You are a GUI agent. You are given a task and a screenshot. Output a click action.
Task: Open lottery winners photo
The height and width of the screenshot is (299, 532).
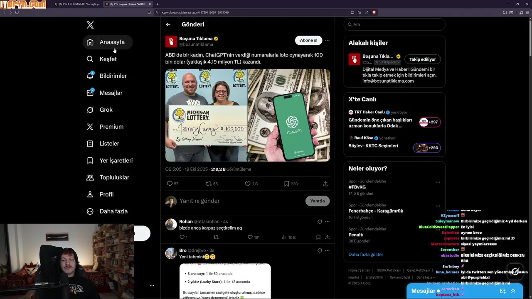206,115
